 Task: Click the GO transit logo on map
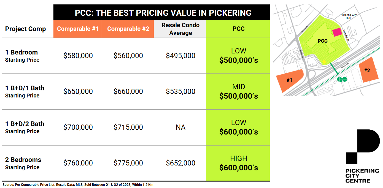point(342,79)
